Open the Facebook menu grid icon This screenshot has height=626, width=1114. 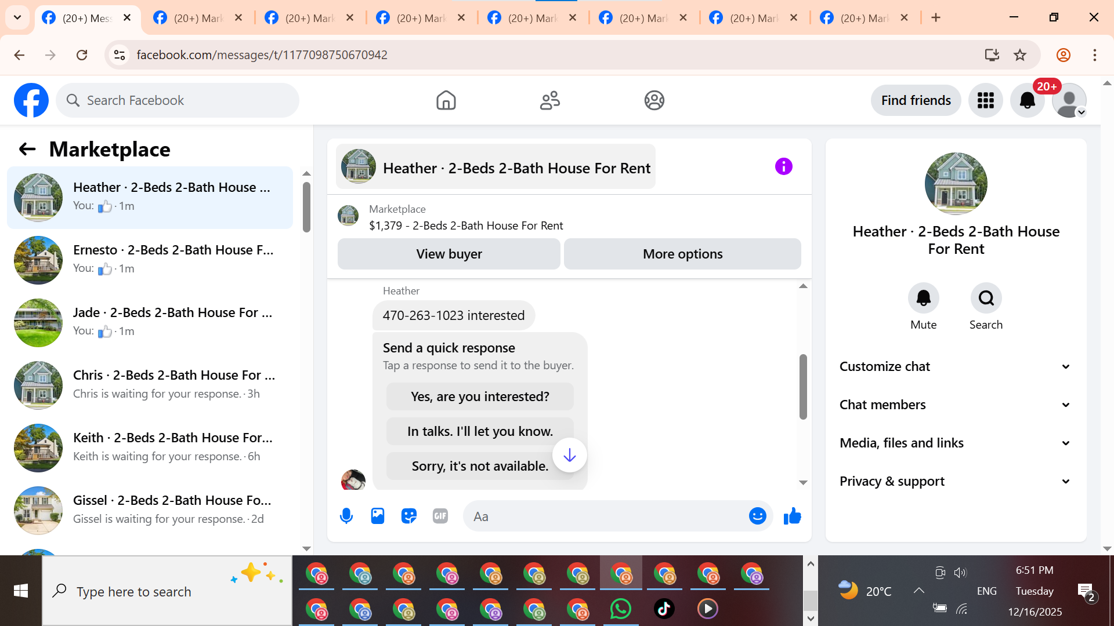pos(985,100)
